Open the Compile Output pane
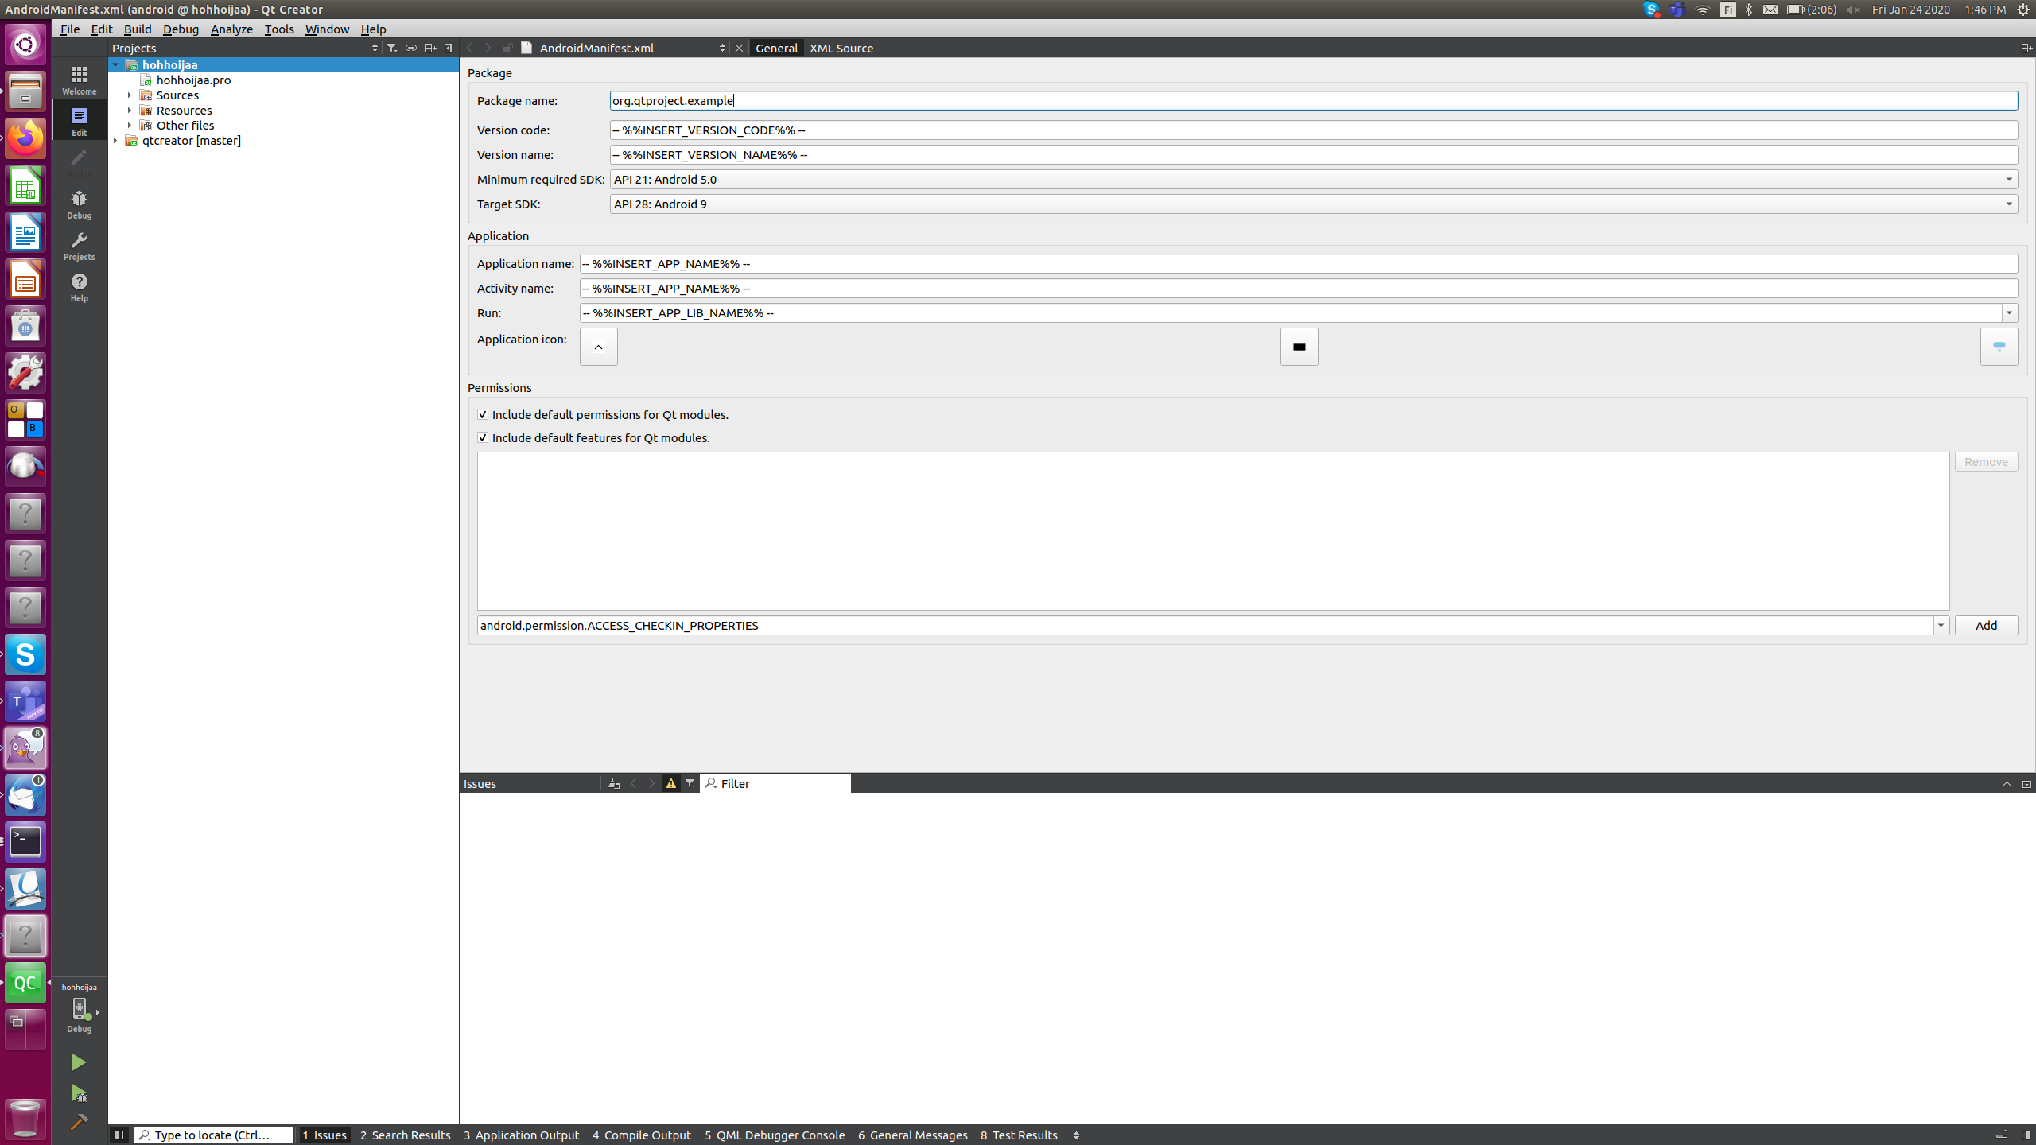Viewport: 2036px width, 1145px height. tap(641, 1135)
